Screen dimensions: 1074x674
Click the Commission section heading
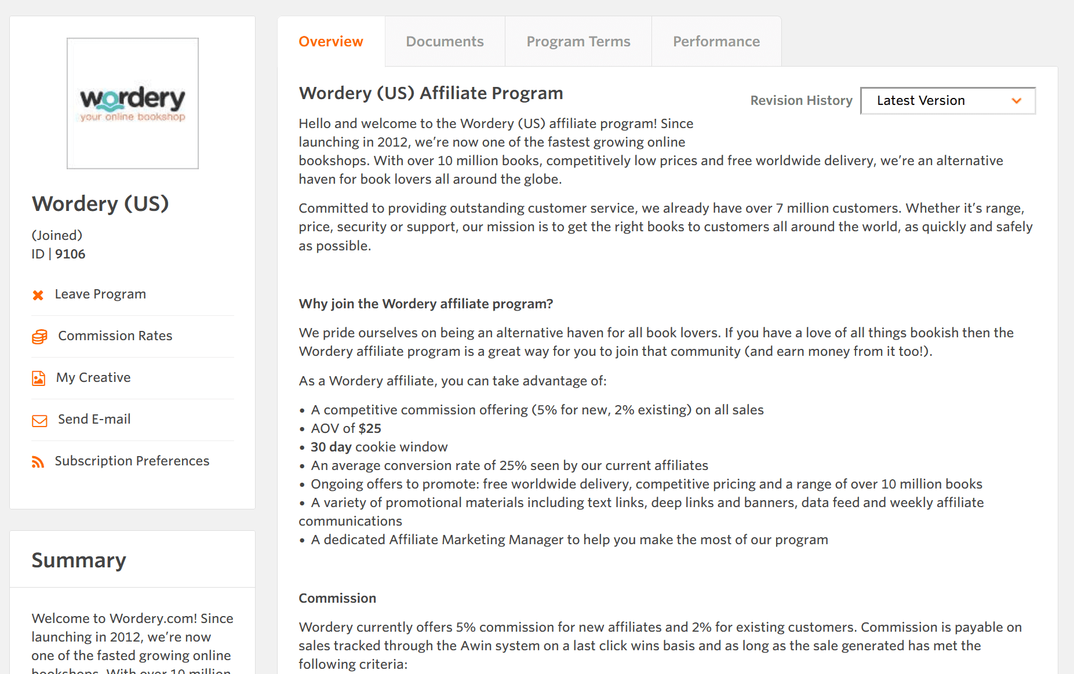pyautogui.click(x=337, y=599)
